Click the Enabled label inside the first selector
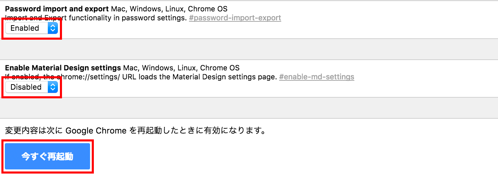Viewport: 498px width, 177px height. 25,28
